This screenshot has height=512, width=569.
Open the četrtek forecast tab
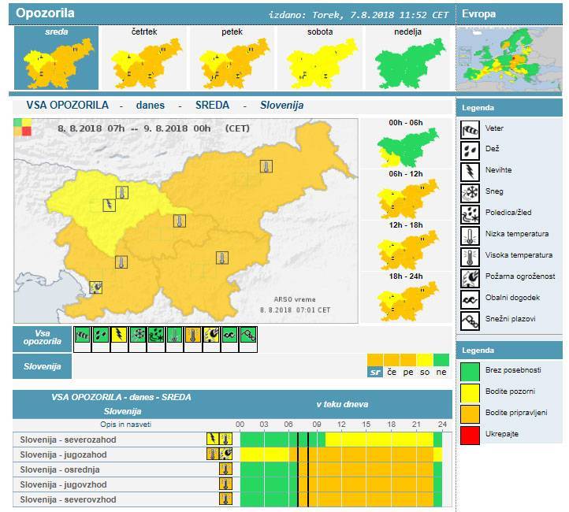143,58
